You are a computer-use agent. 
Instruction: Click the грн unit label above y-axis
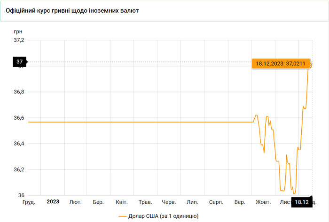click(x=18, y=31)
